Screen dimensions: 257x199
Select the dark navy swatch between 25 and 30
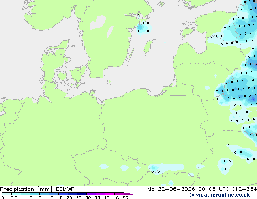pyautogui.click(x=81, y=194)
